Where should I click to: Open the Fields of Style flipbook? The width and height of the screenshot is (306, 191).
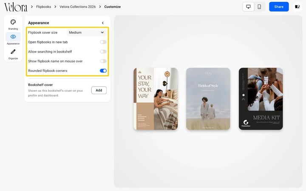[208, 99]
